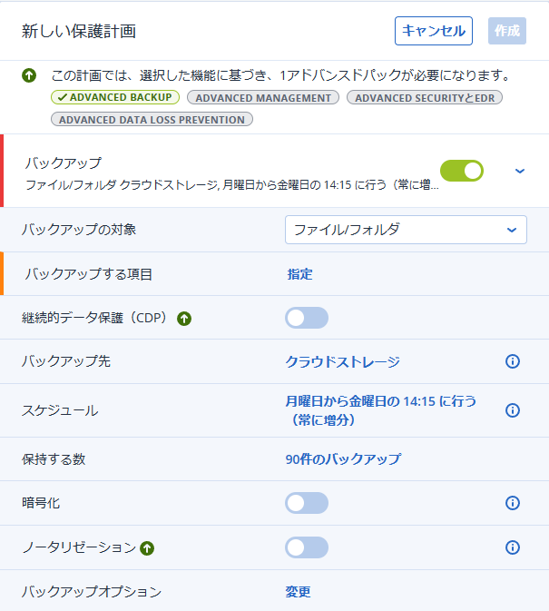The height and width of the screenshot is (611, 549).
Task: Click the upgrade arrow icon next to ノータリゼーション
Action: coord(147,548)
